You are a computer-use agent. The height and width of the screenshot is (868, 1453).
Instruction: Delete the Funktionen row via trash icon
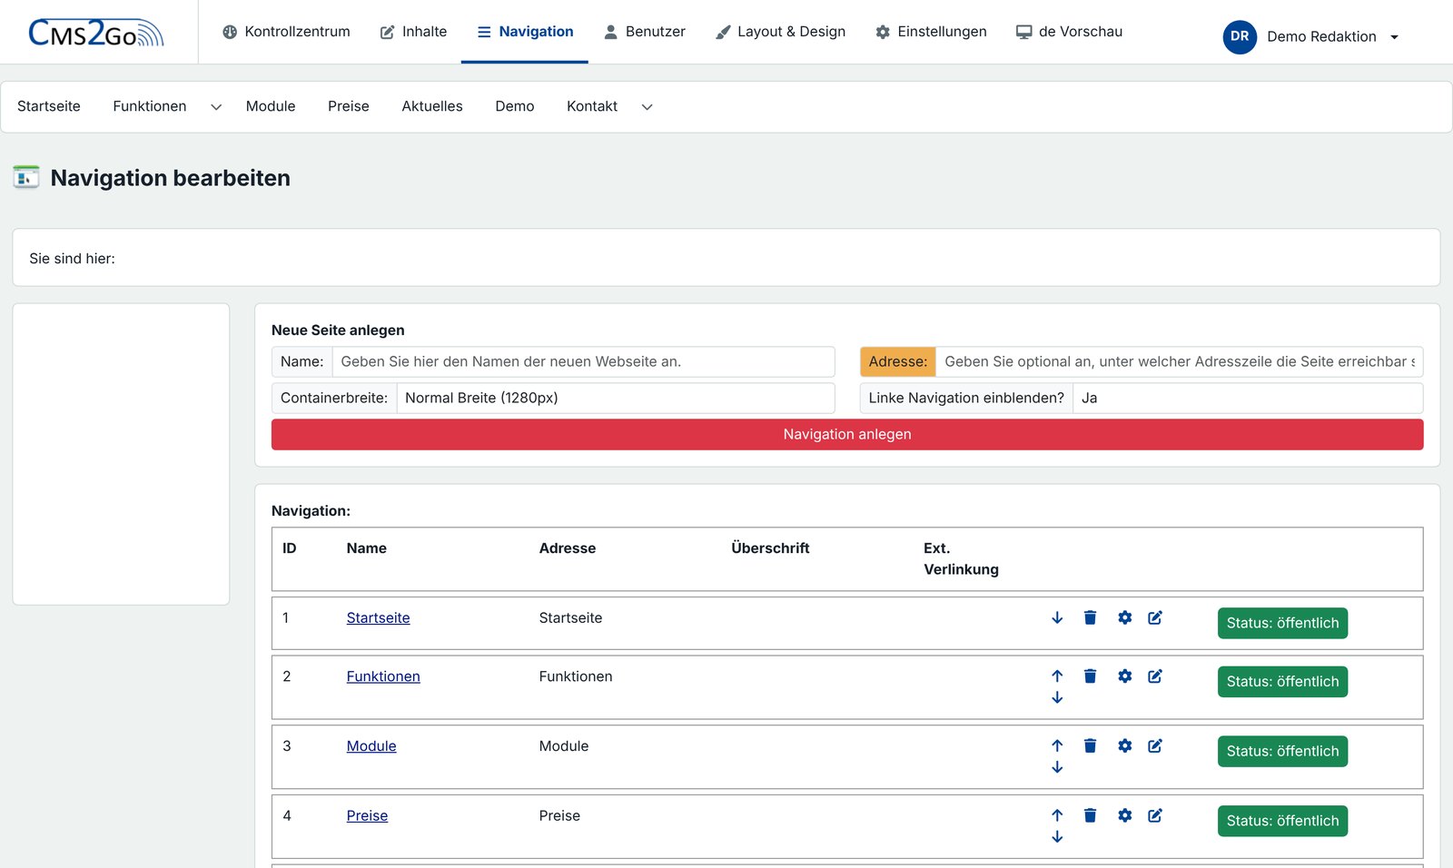1090,676
